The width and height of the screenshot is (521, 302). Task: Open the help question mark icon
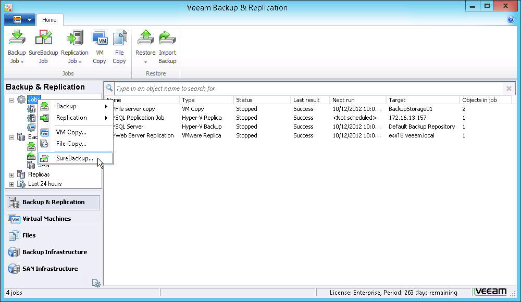[511, 19]
